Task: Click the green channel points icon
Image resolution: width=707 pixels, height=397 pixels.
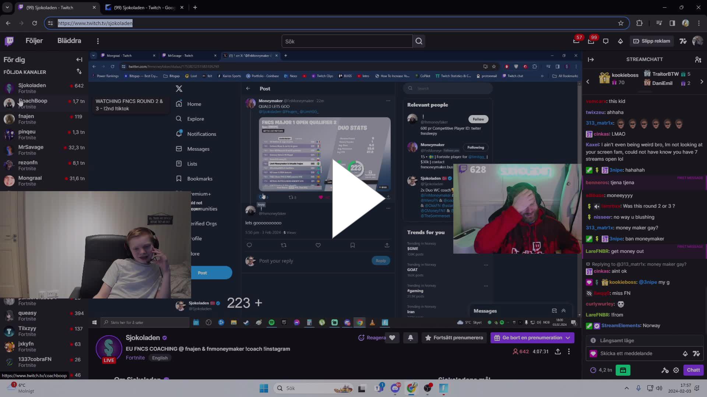Action: 623,370
